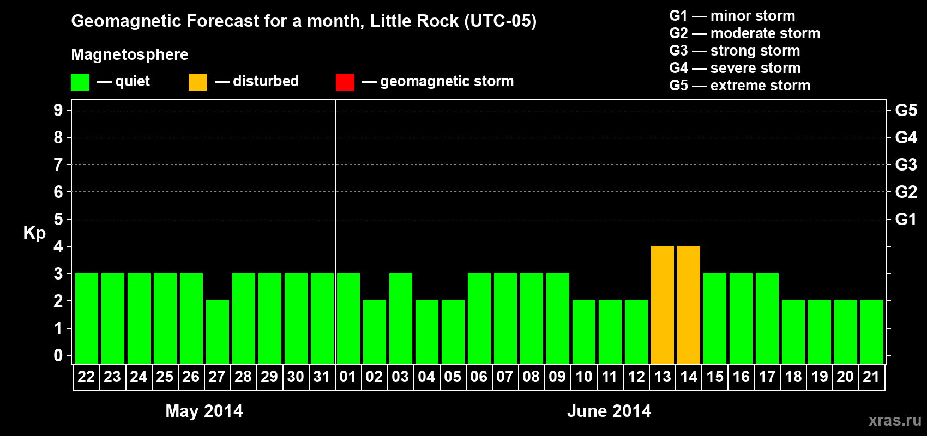Click the green bar for June 09
Viewport: 927px width, 436px height.
pyautogui.click(x=558, y=318)
